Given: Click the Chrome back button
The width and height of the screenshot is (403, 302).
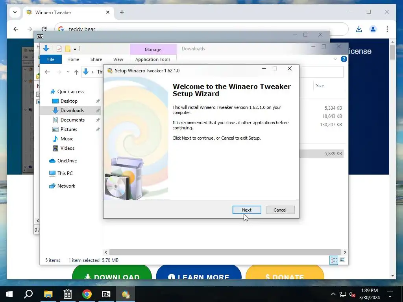Looking at the screenshot, I should (16, 29).
